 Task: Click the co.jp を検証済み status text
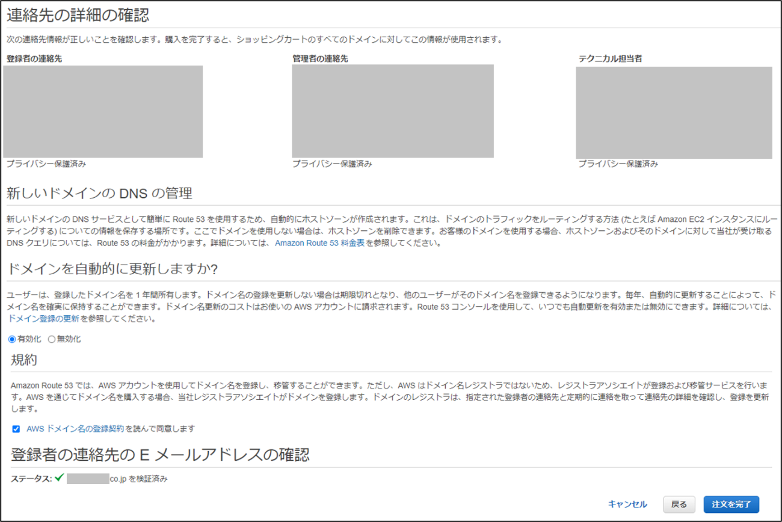click(x=138, y=479)
